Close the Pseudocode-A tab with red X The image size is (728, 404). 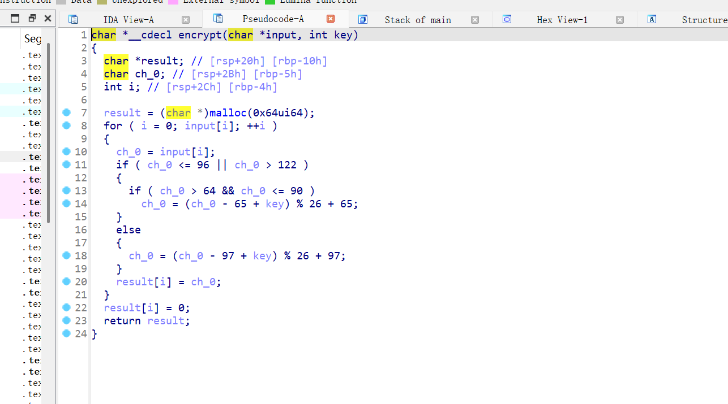coord(331,19)
